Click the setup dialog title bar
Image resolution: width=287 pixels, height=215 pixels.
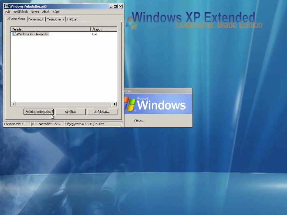pyautogui.click(x=158, y=91)
